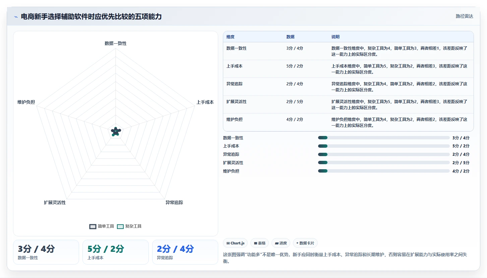Click the Chart.js chip

click(x=235, y=243)
